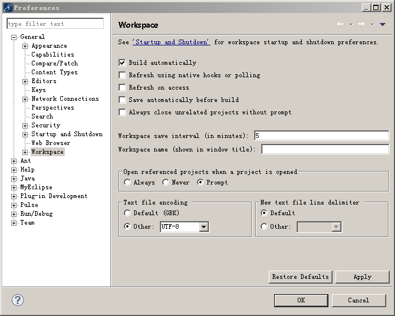
Task: Check Always close unrelated projects without prompt
Action: pyautogui.click(x=122, y=112)
